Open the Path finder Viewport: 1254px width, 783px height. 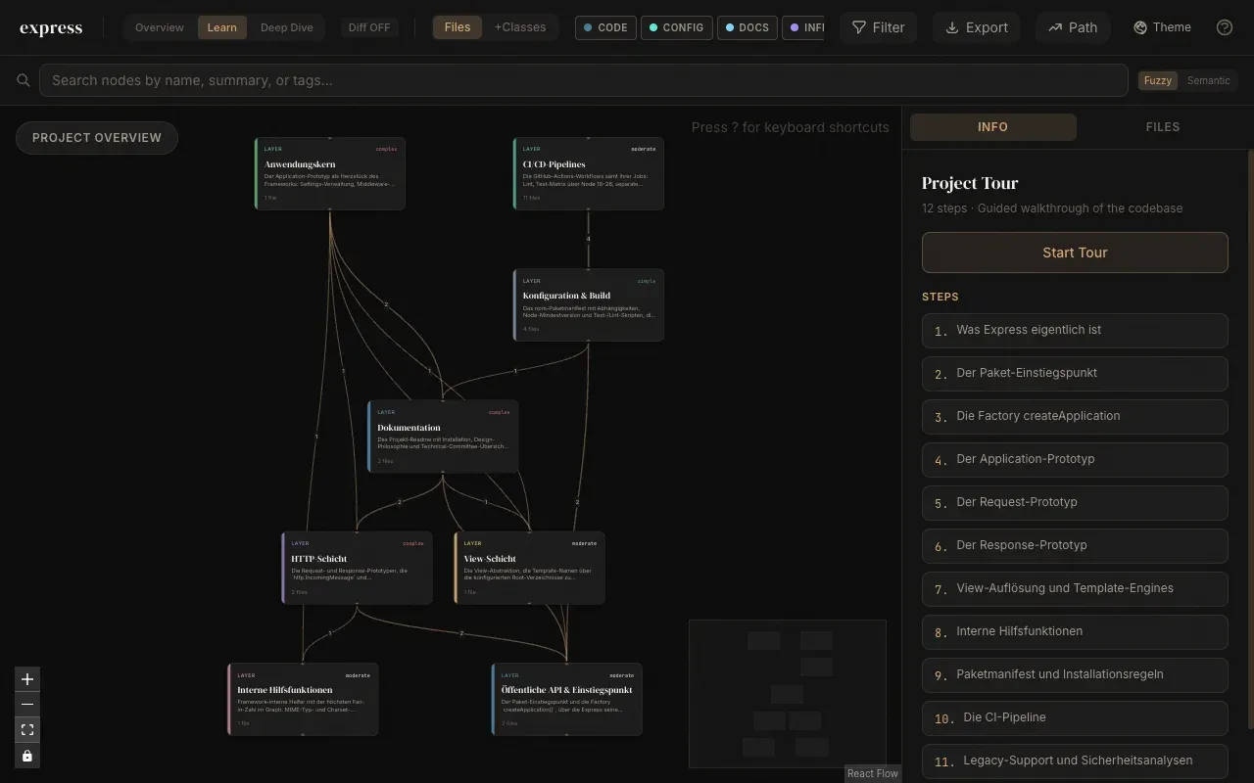pyautogui.click(x=1073, y=27)
